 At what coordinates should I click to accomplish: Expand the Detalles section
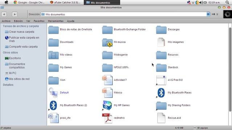tap(8, 85)
